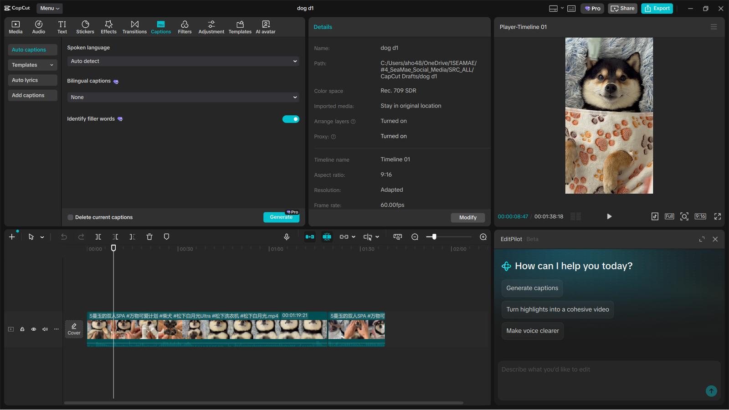Open the Filters panel
This screenshot has width=729, height=410.
tap(185, 26)
